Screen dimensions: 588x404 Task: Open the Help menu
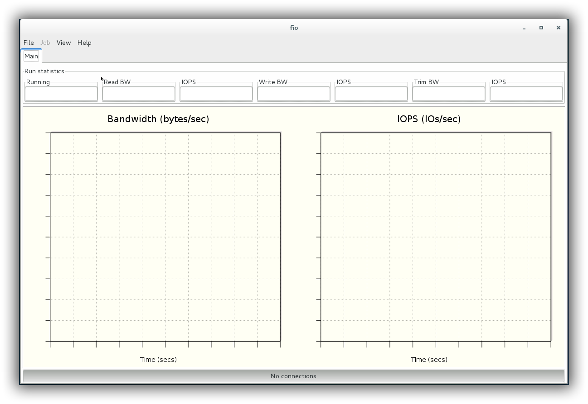(84, 43)
